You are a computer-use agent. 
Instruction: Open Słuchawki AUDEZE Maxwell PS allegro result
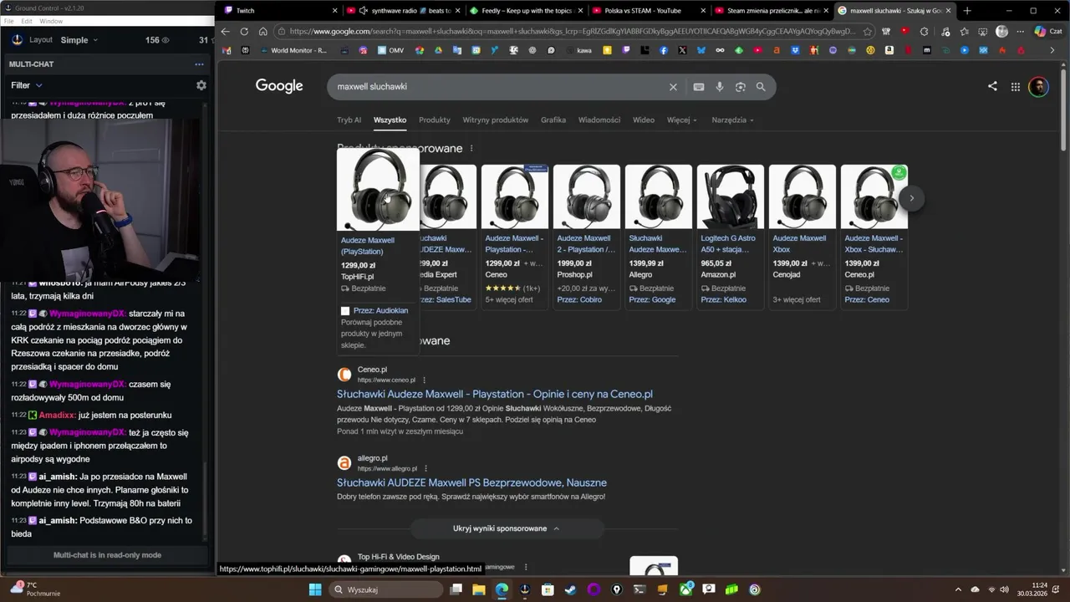(471, 482)
